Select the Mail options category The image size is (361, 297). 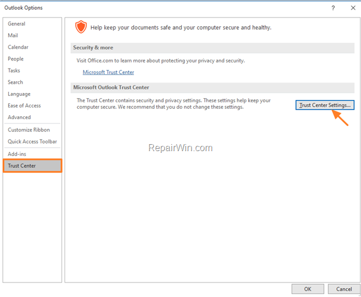click(x=32, y=35)
